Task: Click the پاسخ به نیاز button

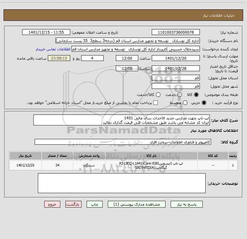Action: (187, 204)
